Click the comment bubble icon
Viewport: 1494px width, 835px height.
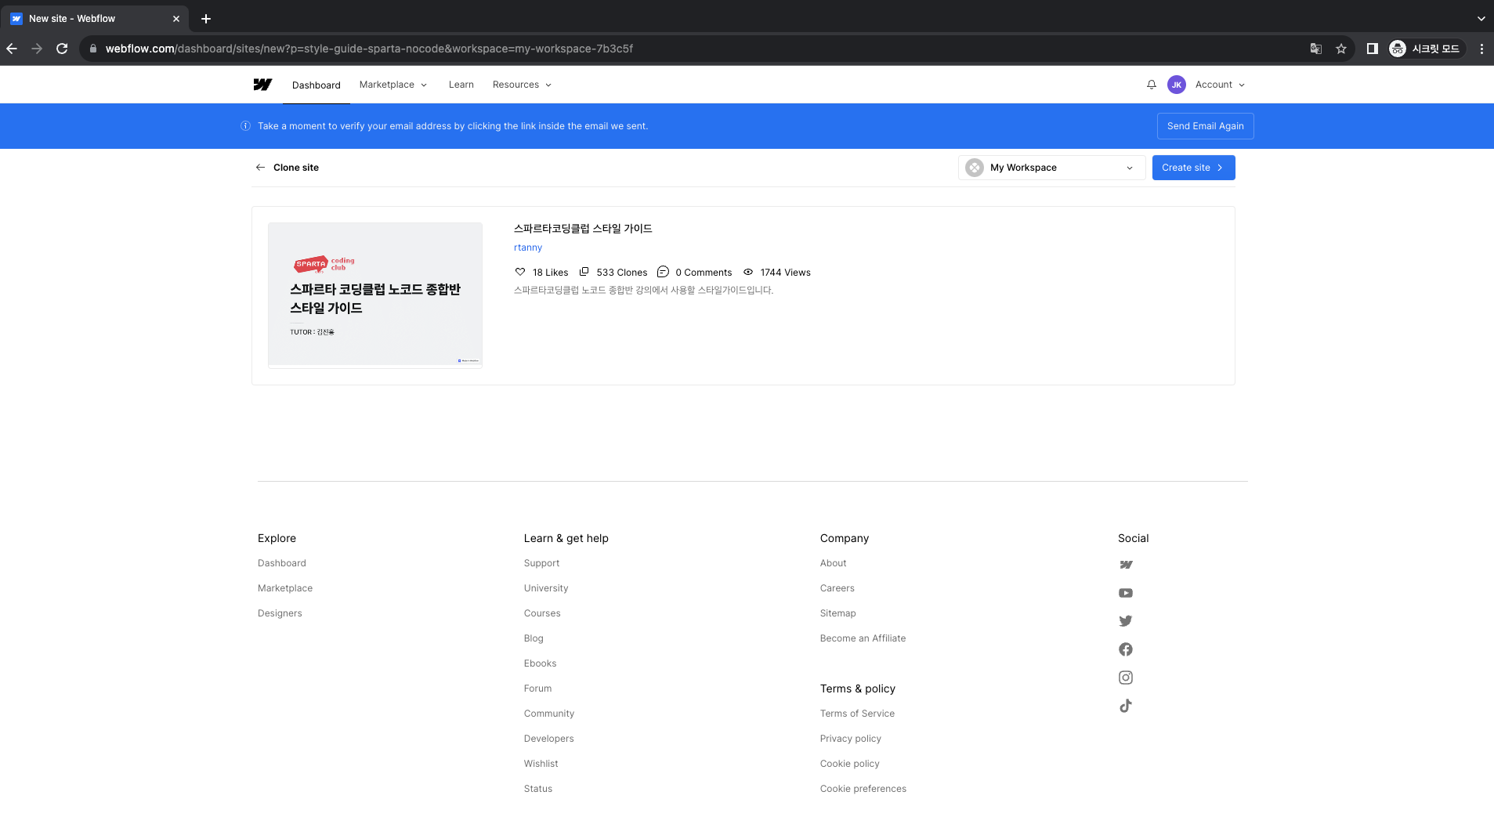coord(663,272)
